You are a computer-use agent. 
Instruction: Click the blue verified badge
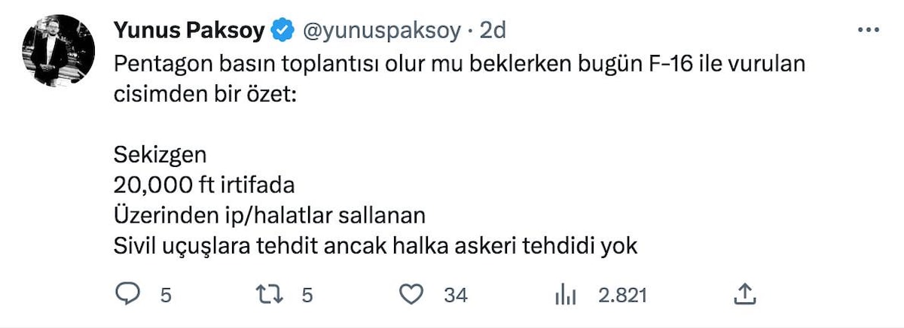coord(282,31)
